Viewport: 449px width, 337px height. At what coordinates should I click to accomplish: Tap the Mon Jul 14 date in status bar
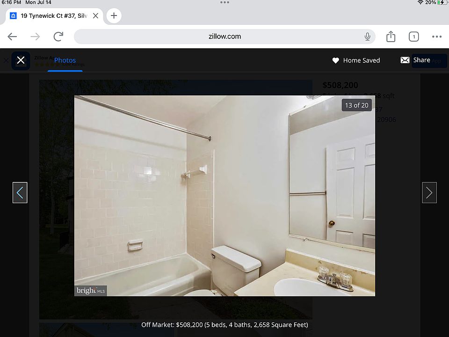[x=38, y=2]
